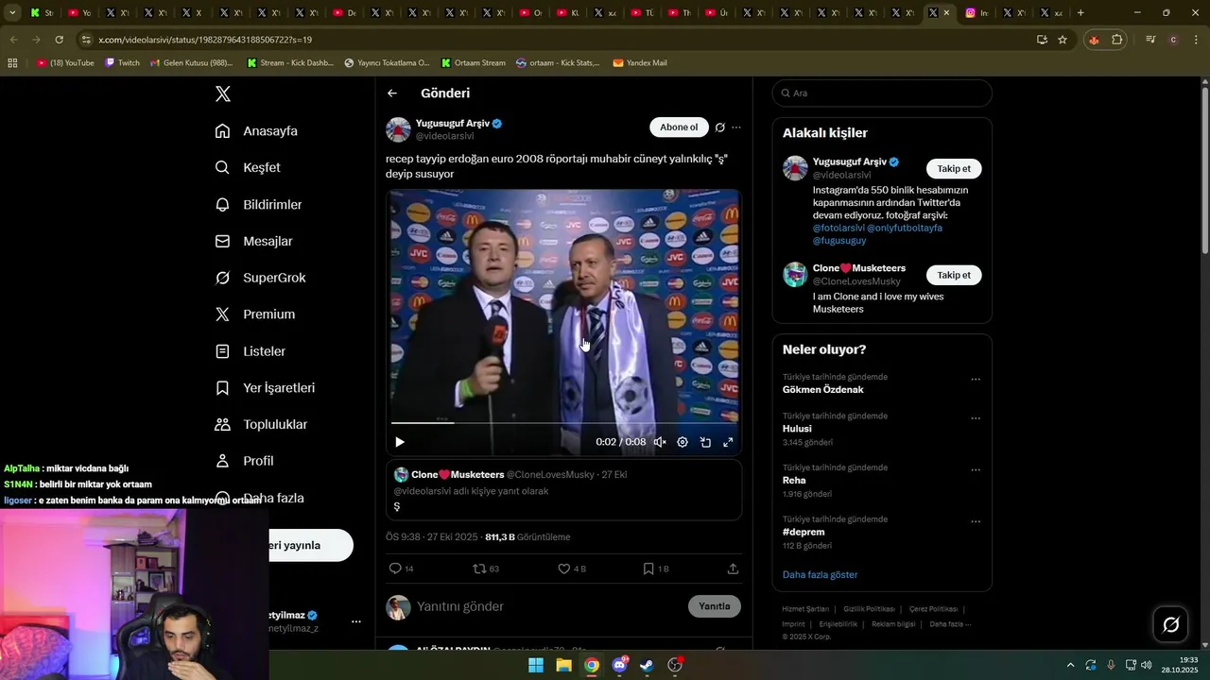The height and width of the screenshot is (680, 1210).
Task: Unmute the video sound
Action: point(660,442)
